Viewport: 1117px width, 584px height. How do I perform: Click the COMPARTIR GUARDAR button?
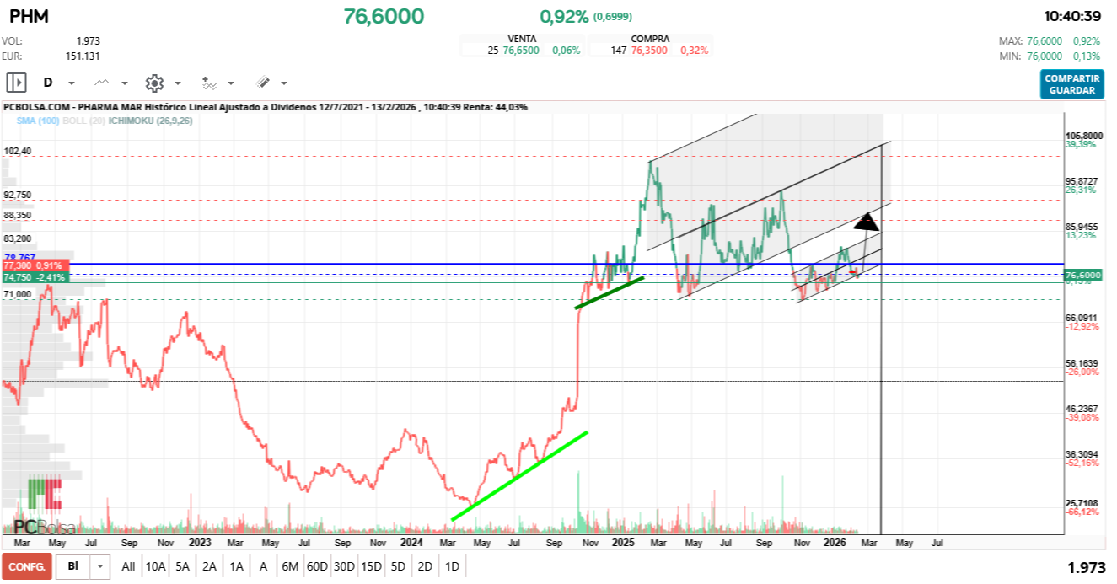point(1071,84)
